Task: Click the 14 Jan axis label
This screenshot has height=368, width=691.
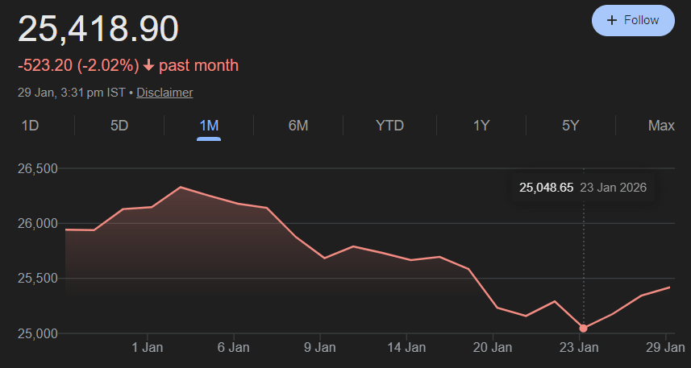Action: coord(407,348)
